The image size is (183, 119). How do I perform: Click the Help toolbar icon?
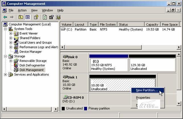36,17
